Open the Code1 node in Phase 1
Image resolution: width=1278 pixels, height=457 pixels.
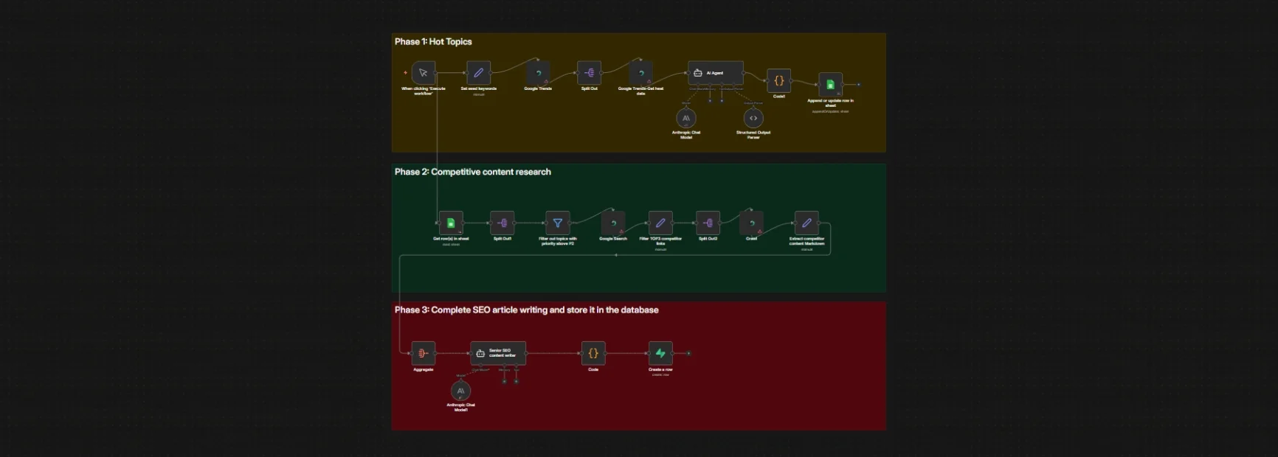[778, 81]
